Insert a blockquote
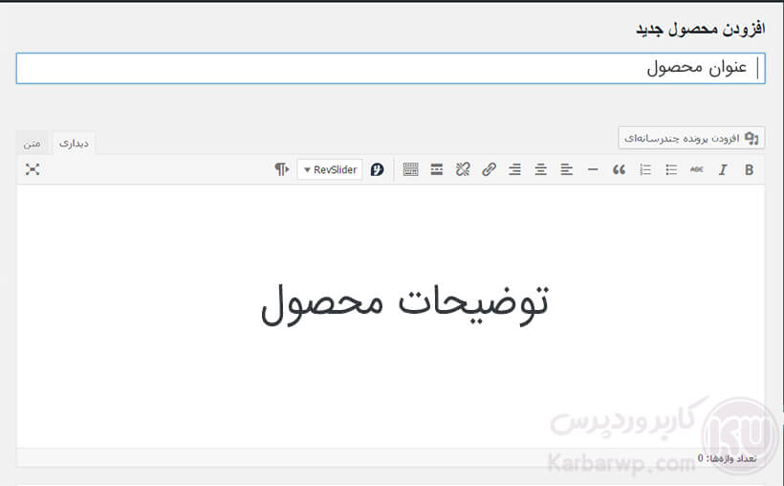The image size is (784, 486). point(619,169)
